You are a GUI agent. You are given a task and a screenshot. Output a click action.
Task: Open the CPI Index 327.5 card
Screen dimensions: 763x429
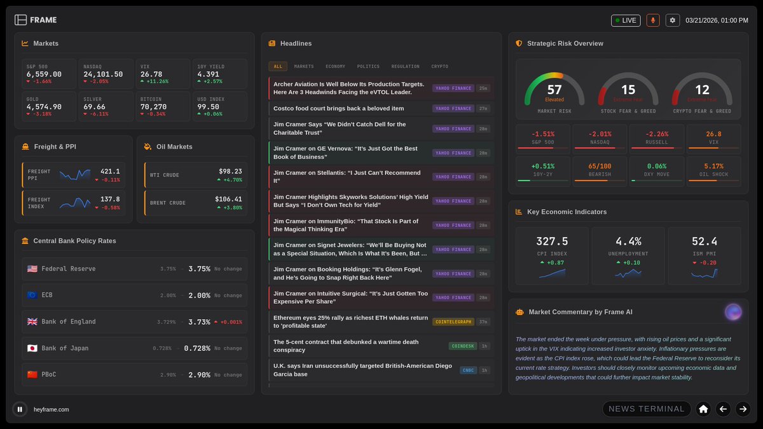[x=552, y=255]
